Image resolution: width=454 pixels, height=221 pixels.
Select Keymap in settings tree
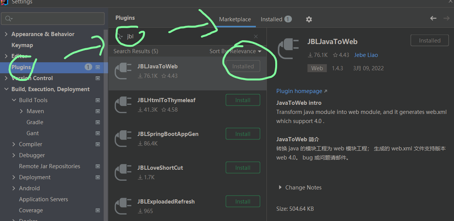point(22,45)
